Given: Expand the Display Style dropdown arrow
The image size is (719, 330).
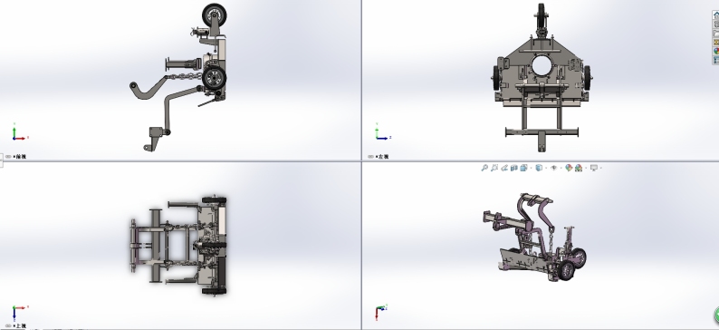Looking at the screenshot, I should pyautogui.click(x=546, y=168).
